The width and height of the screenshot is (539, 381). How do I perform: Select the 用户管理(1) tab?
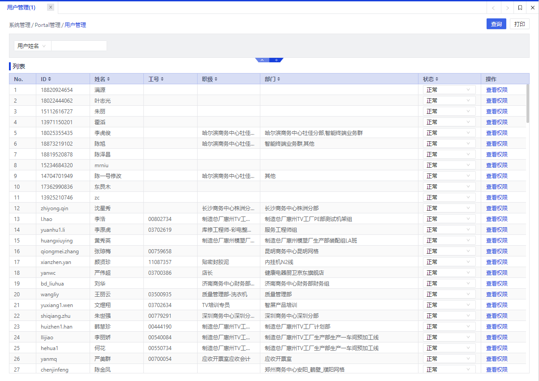[22, 8]
